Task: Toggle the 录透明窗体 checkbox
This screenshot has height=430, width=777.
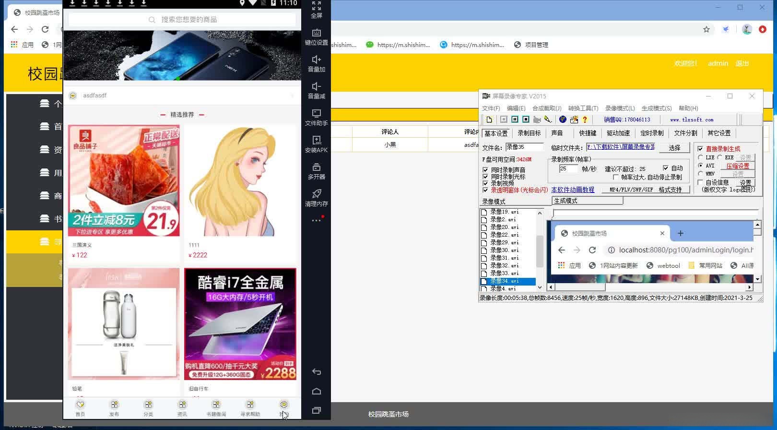Action: pyautogui.click(x=485, y=190)
